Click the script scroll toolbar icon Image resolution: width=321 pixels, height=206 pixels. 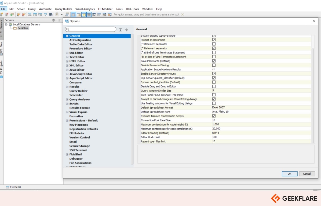coord(67,15)
